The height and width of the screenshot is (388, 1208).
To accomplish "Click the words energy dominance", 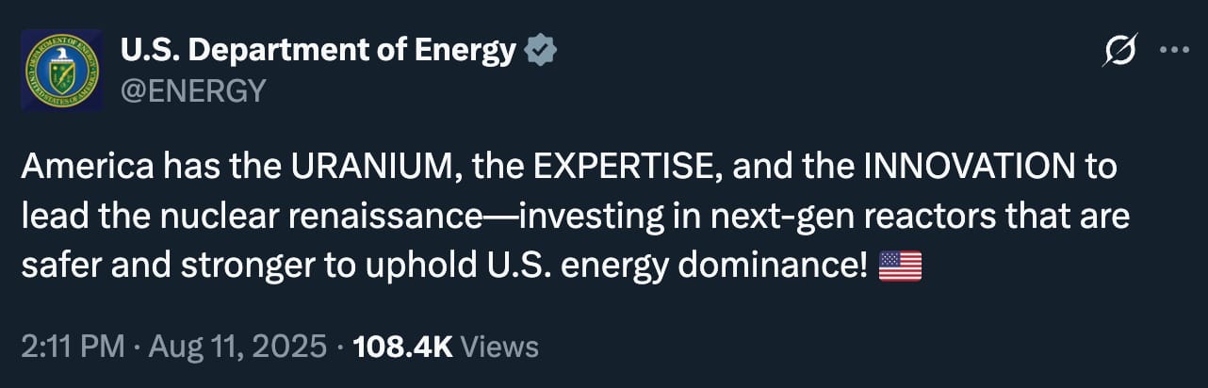I will pyautogui.click(x=710, y=267).
